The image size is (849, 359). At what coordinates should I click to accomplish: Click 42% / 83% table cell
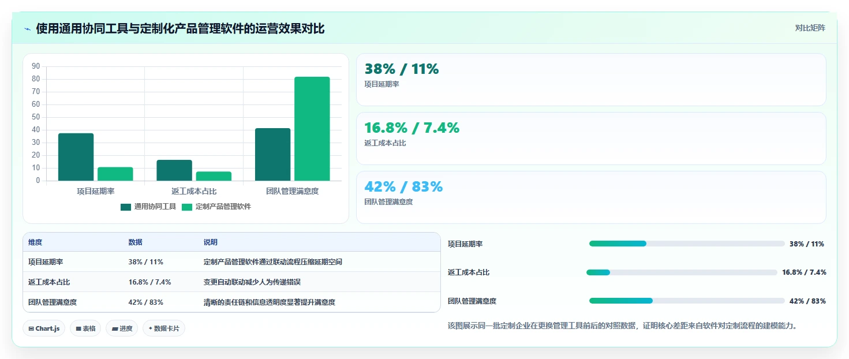(x=145, y=302)
